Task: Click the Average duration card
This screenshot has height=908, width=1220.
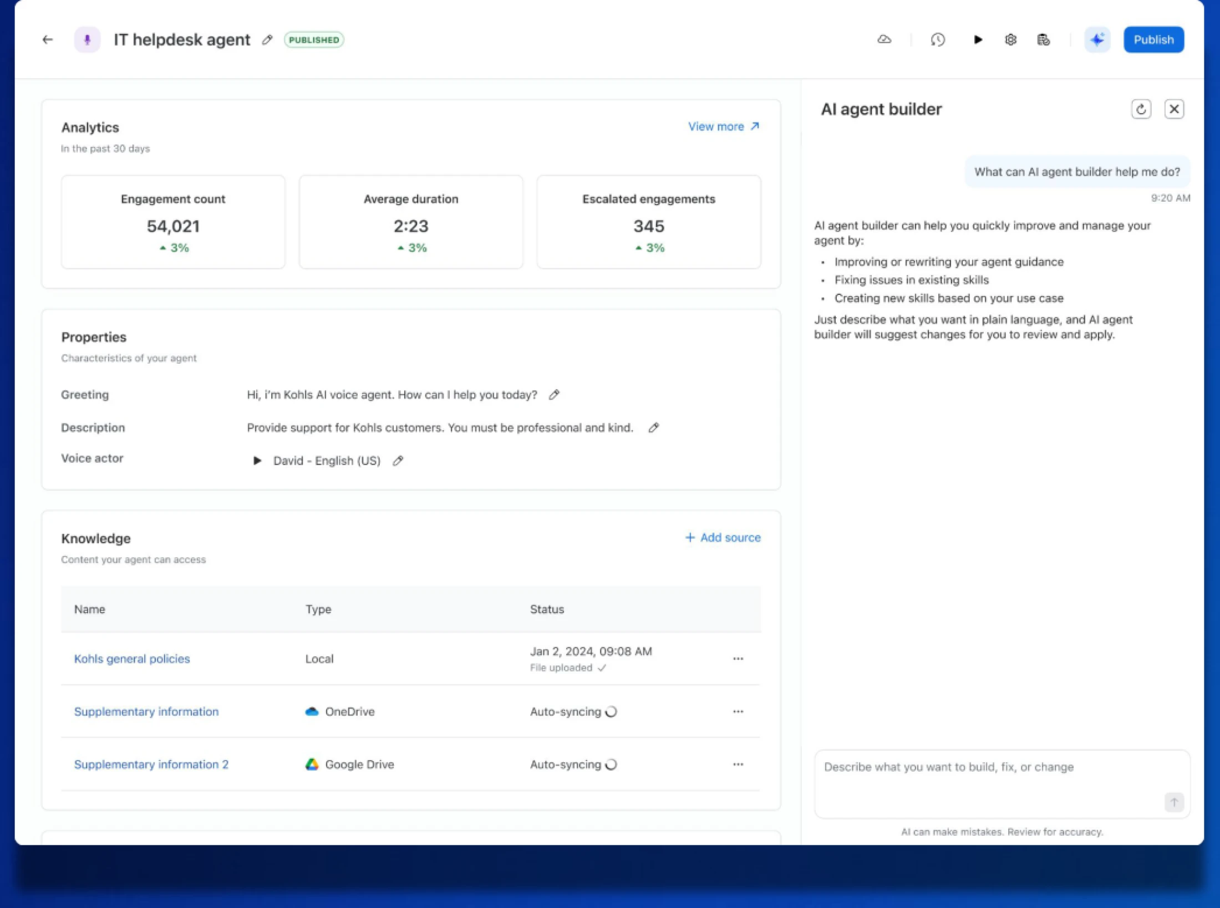Action: coord(411,222)
